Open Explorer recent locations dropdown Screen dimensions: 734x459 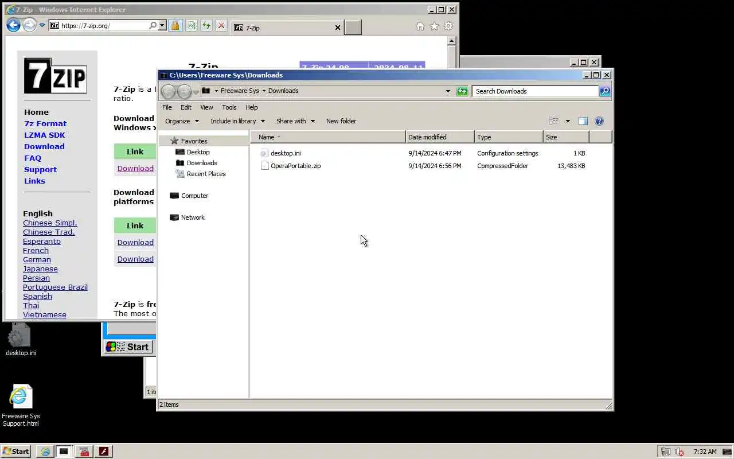tap(196, 92)
